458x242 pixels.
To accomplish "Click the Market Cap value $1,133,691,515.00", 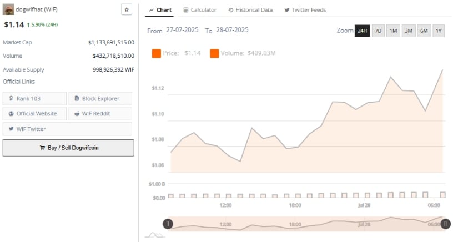I will [x=111, y=43].
